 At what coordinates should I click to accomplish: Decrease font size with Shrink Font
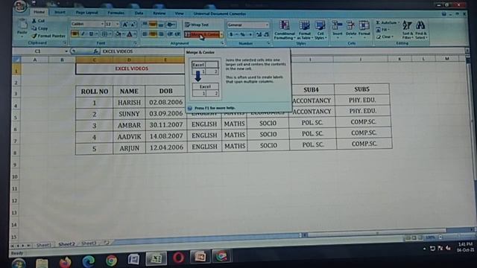coord(133,25)
